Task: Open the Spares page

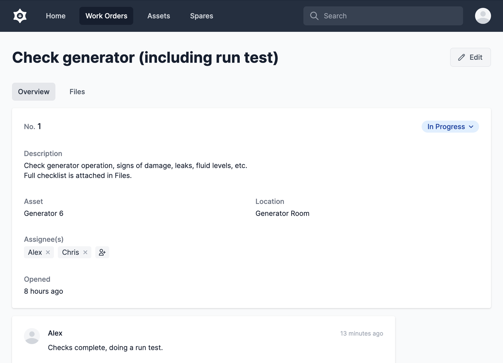Action: pos(201,16)
